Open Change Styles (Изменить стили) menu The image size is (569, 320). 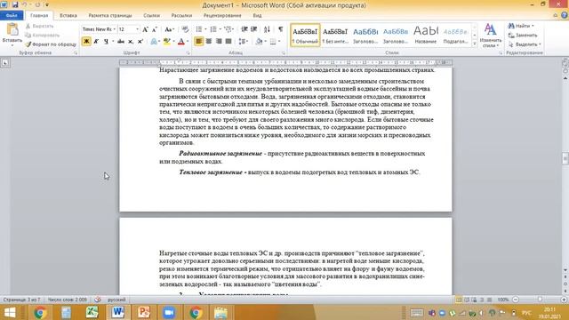tap(490, 36)
